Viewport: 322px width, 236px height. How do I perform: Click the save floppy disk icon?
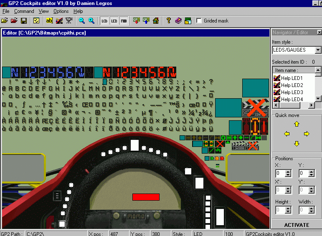tap(24, 20)
